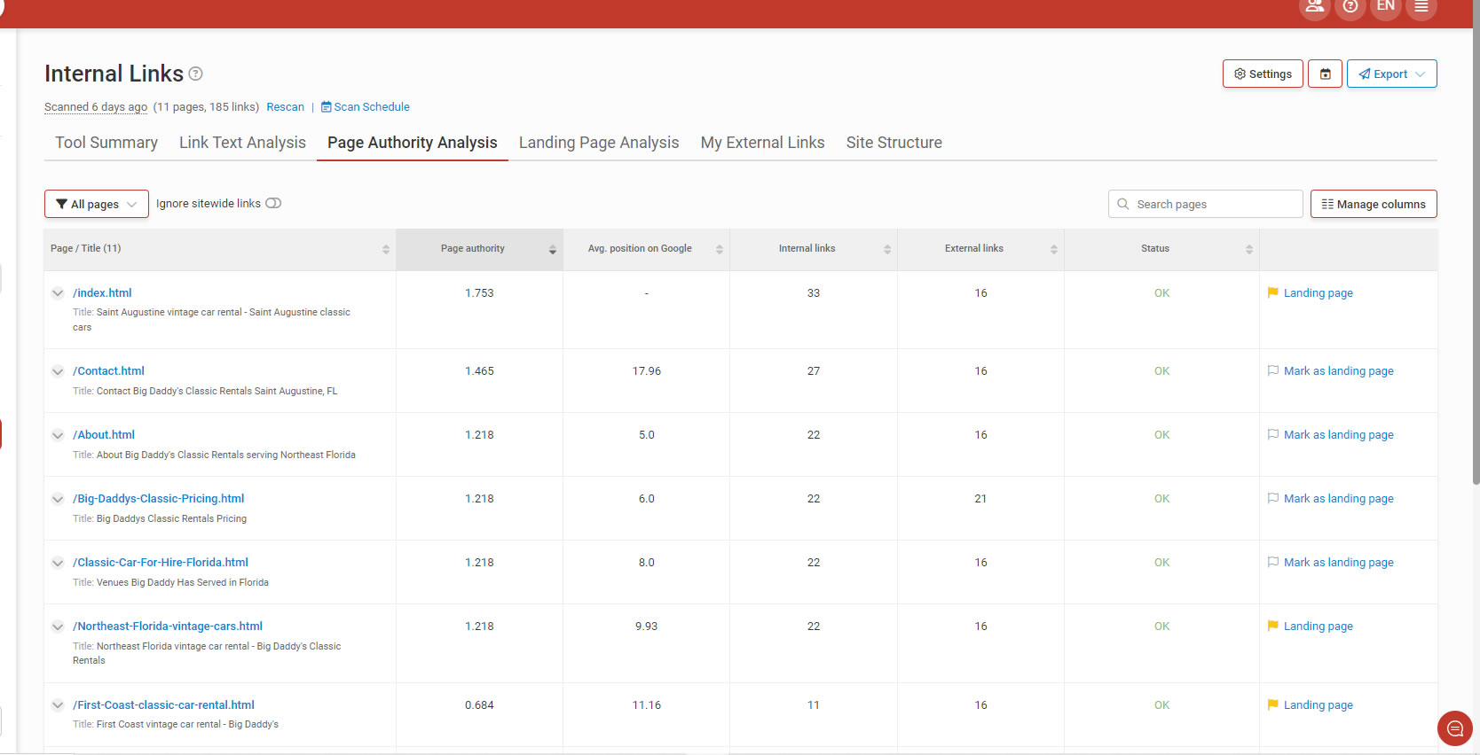Viewport: 1480px width, 755px height.
Task: Click the flag icon in the /Contact.html row
Action: click(1273, 371)
